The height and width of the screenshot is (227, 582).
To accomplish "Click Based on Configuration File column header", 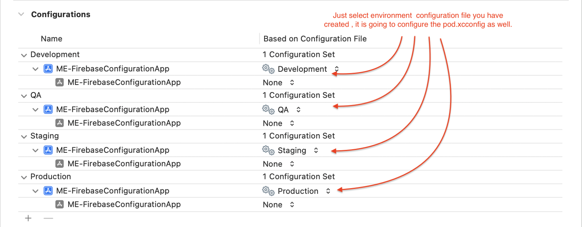I will 315,39.
